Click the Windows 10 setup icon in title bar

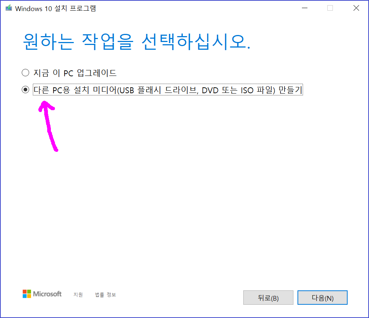pos(9,8)
